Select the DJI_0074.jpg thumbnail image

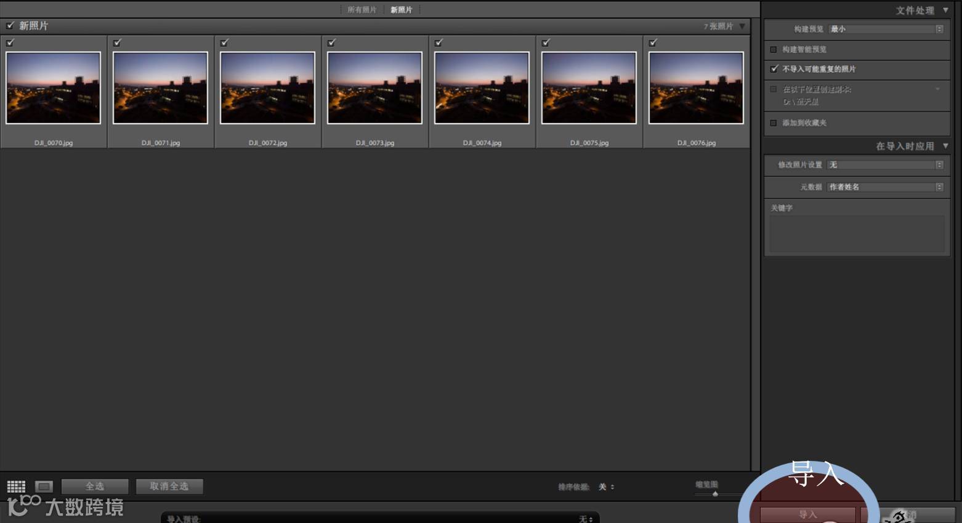(x=482, y=88)
